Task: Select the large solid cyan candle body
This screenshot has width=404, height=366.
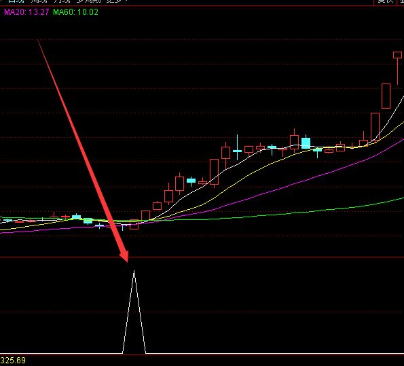Action: coord(306,143)
